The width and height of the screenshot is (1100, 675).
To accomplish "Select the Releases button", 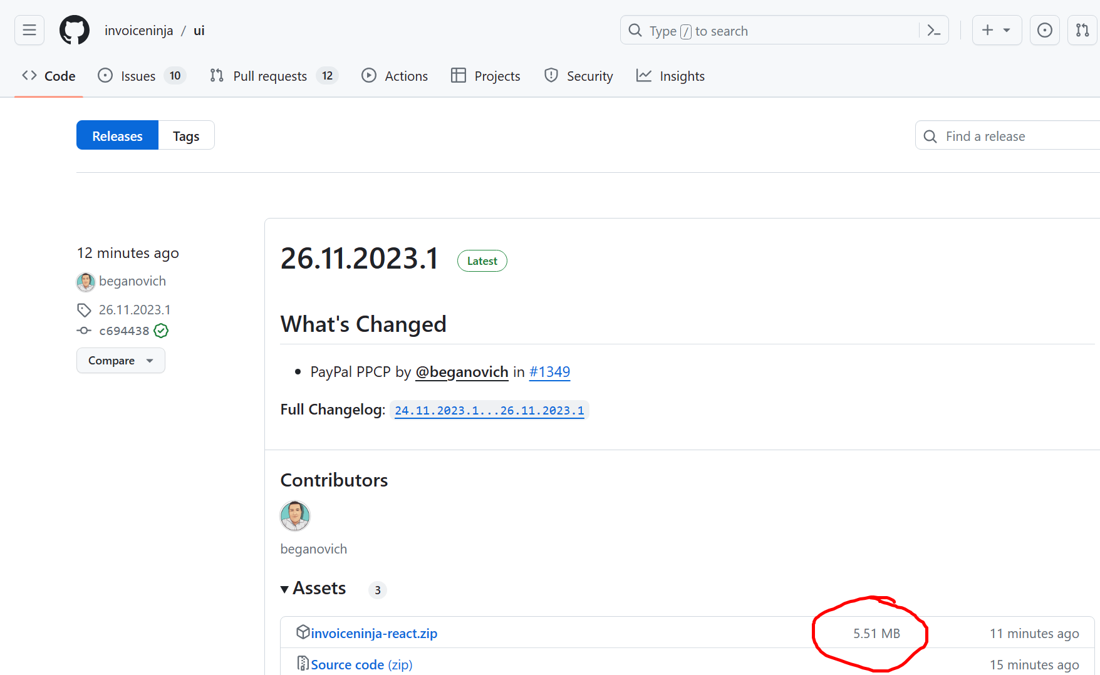I will point(117,135).
